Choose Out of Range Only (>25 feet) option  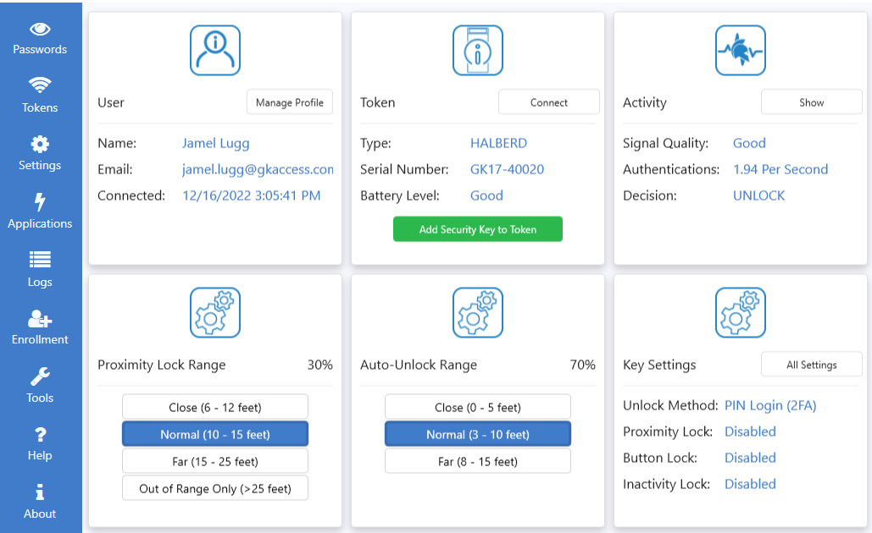tap(214, 487)
